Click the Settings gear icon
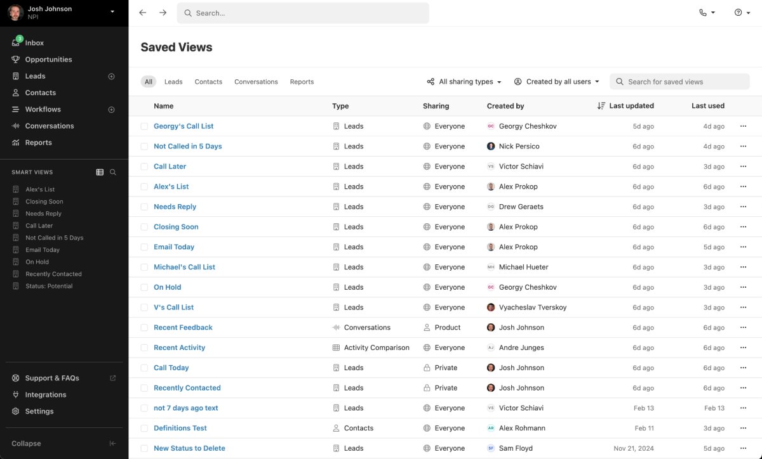 point(16,411)
